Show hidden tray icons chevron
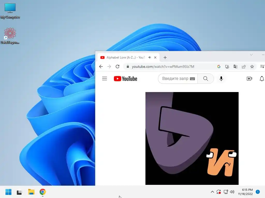 (212, 192)
